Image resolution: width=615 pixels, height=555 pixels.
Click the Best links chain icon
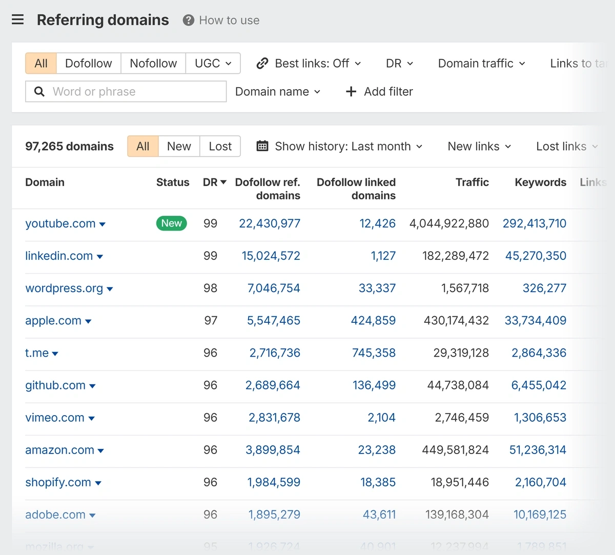coord(262,64)
